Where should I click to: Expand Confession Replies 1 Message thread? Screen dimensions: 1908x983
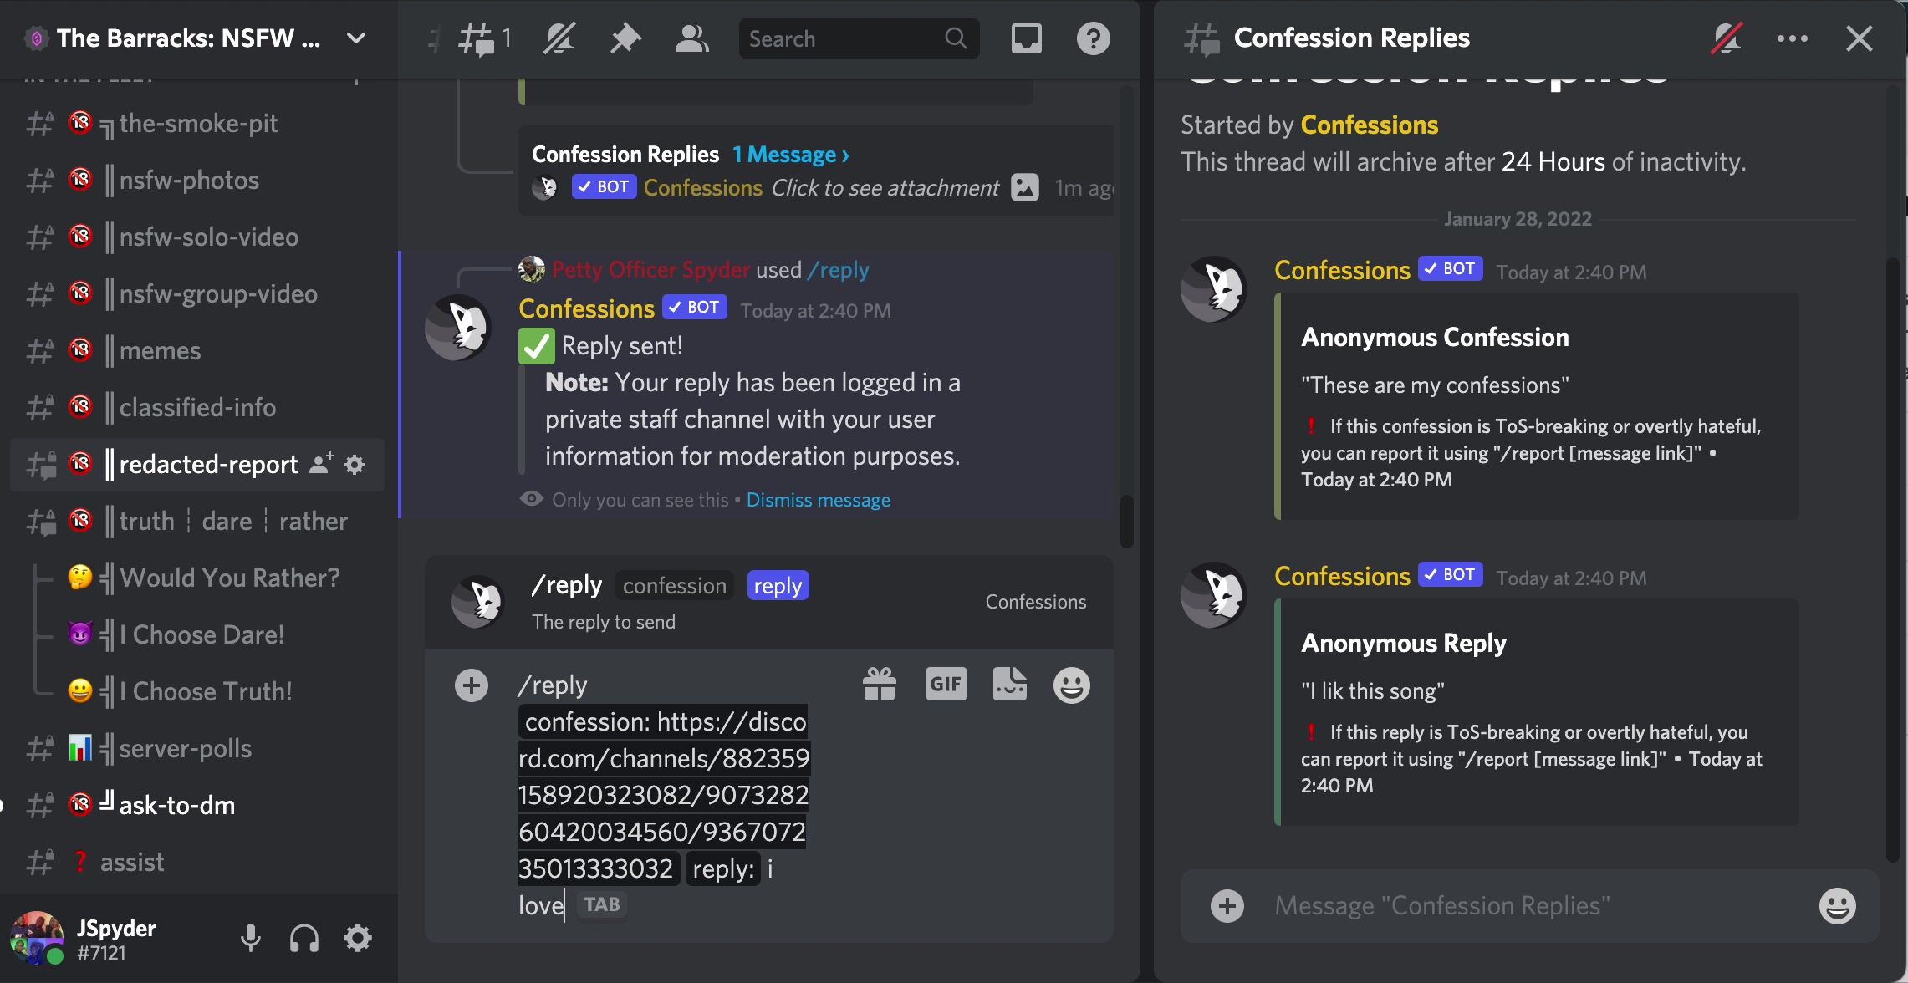pos(790,155)
